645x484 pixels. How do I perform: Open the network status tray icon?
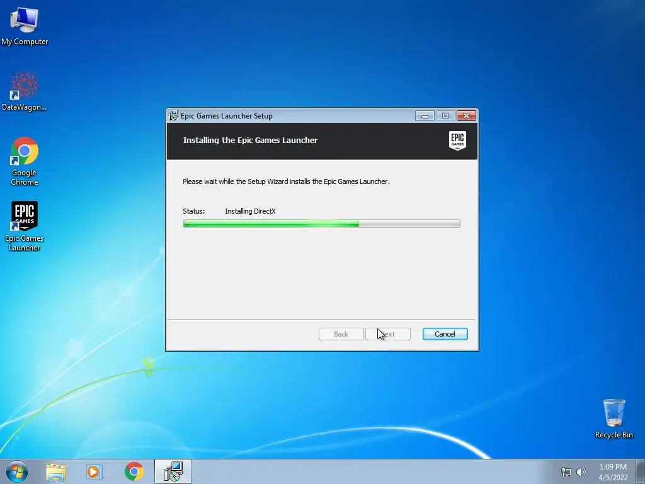pyautogui.click(x=566, y=472)
